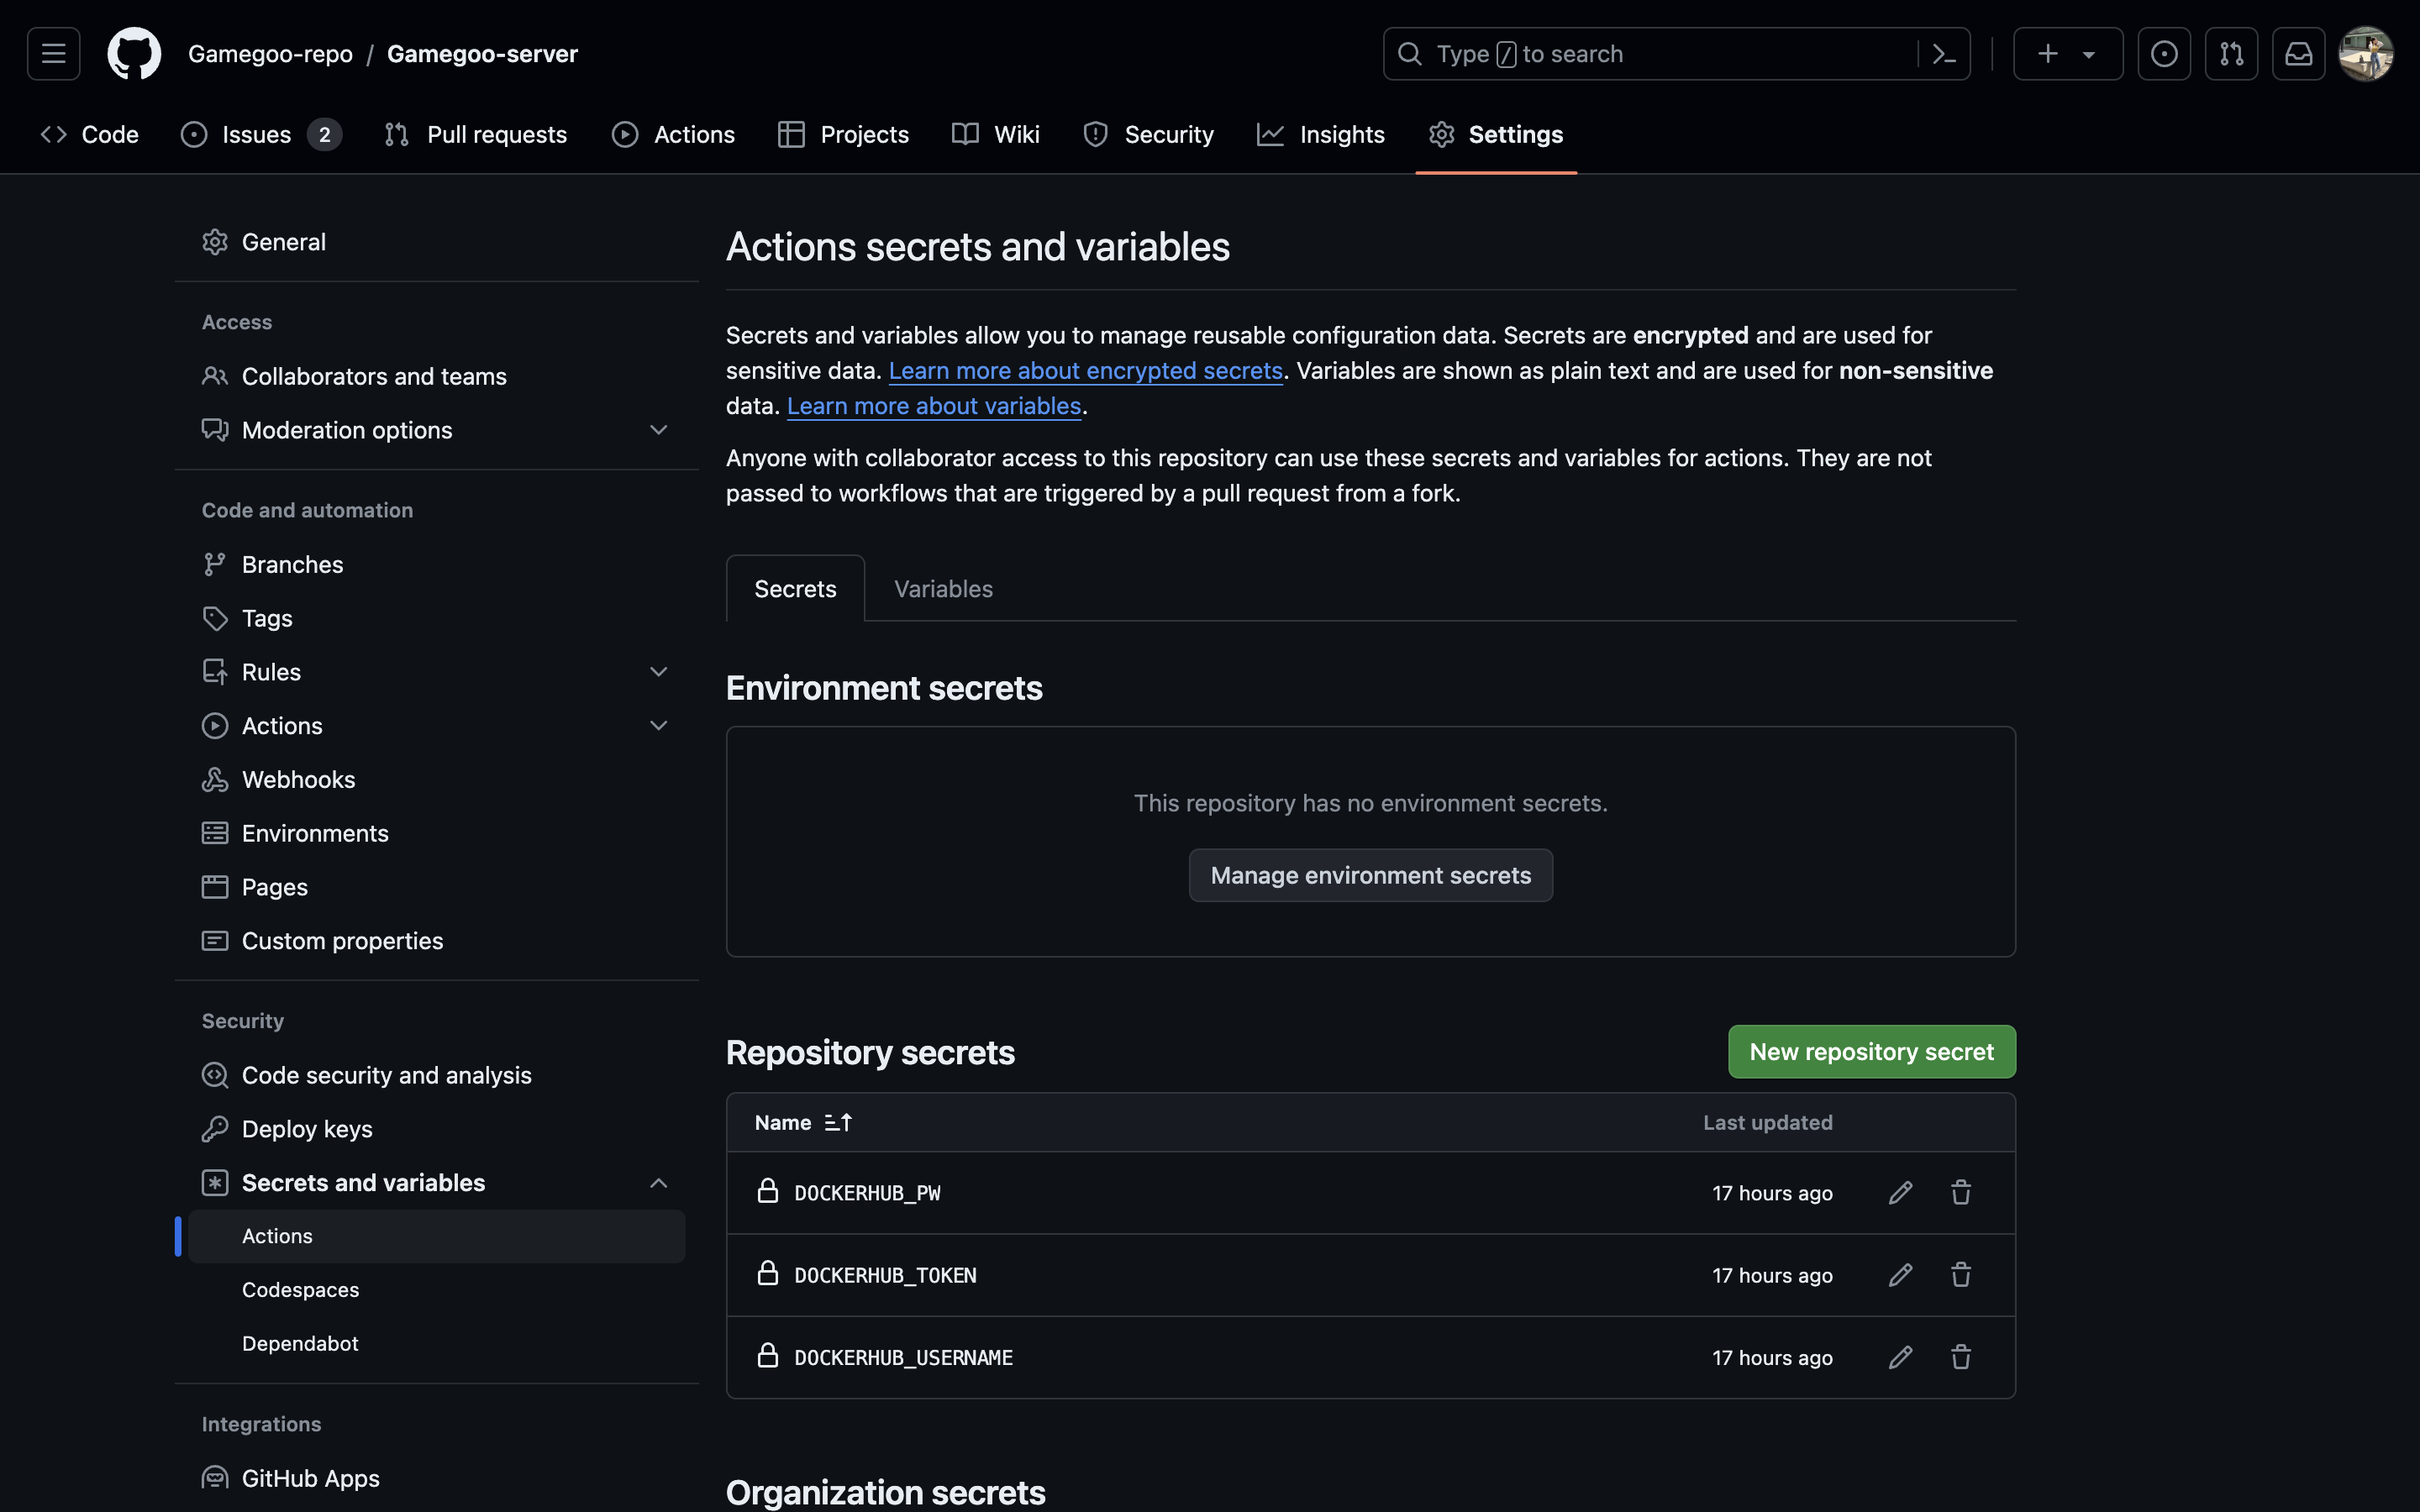
Task: Open the issues icon in header
Action: coord(2164,54)
